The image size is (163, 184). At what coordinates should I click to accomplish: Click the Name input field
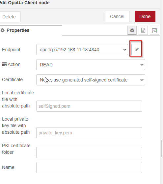point(89,168)
